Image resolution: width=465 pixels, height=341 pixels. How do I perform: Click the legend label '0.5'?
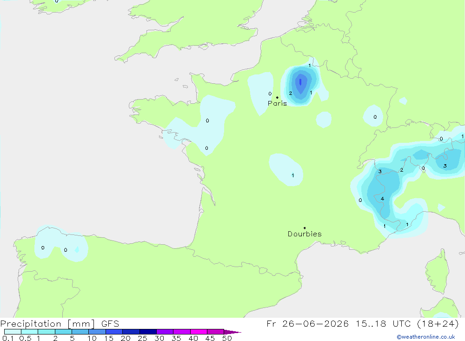pyautogui.click(x=25, y=338)
